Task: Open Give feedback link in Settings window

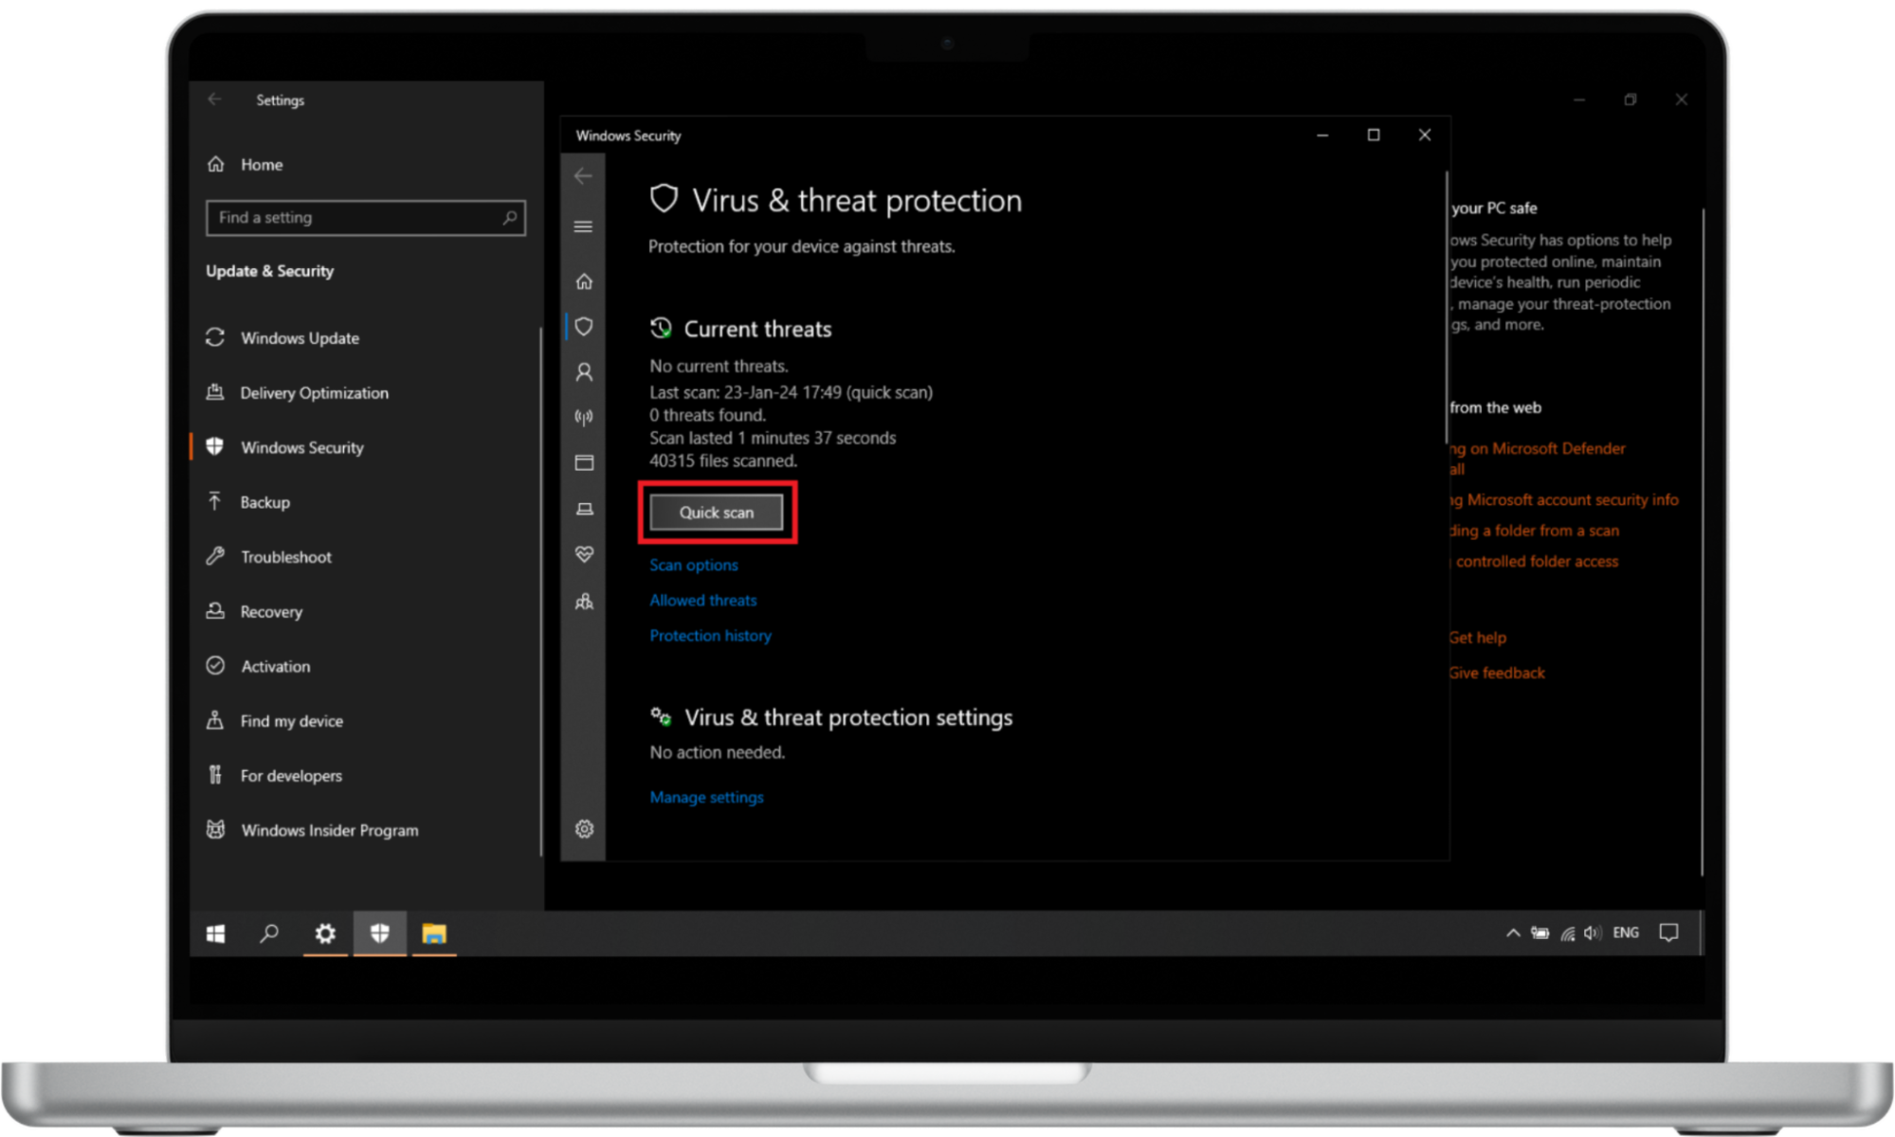Action: [x=1497, y=673]
